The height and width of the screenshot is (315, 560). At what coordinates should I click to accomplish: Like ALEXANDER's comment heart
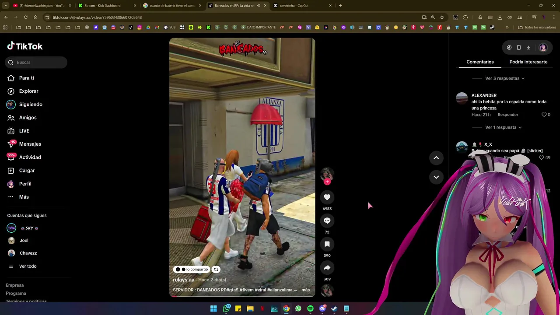[544, 115]
